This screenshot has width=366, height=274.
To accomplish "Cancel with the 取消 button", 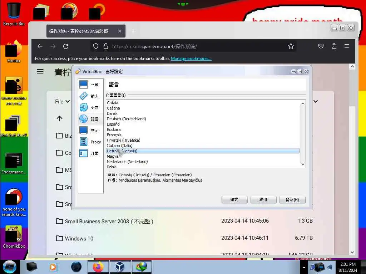I will tap(263, 200).
